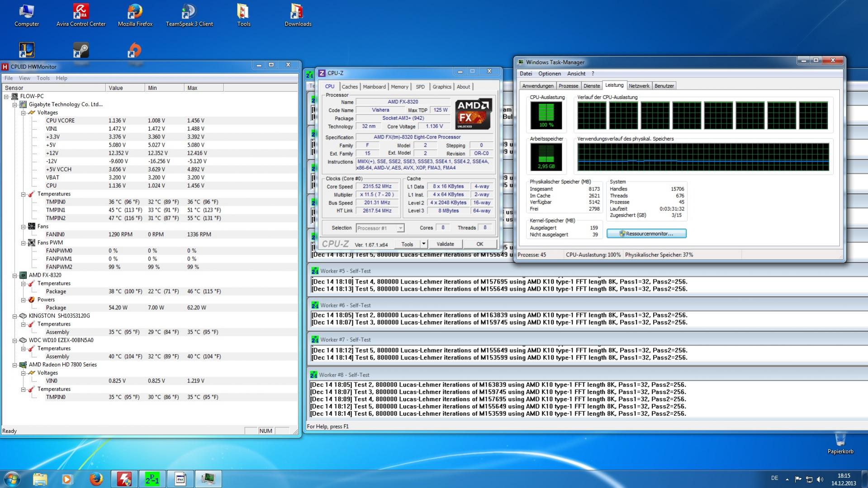Image resolution: width=868 pixels, height=488 pixels.
Task: Switch to the Mainboard tab in CPU-Z
Action: pyautogui.click(x=374, y=87)
